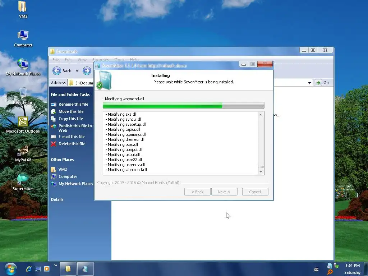Open the Favorites menu in Downloads window
The image size is (368, 276).
101,60
